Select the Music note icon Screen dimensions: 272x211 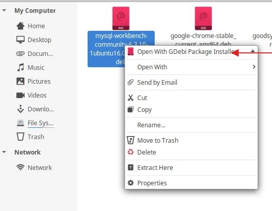point(20,67)
